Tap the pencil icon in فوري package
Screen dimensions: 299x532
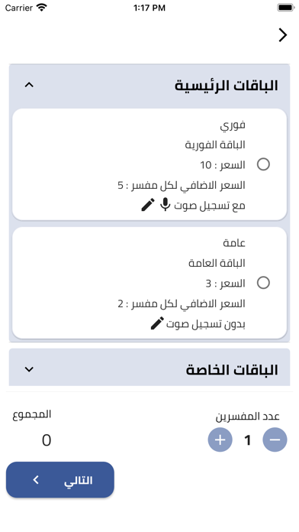coord(148,205)
